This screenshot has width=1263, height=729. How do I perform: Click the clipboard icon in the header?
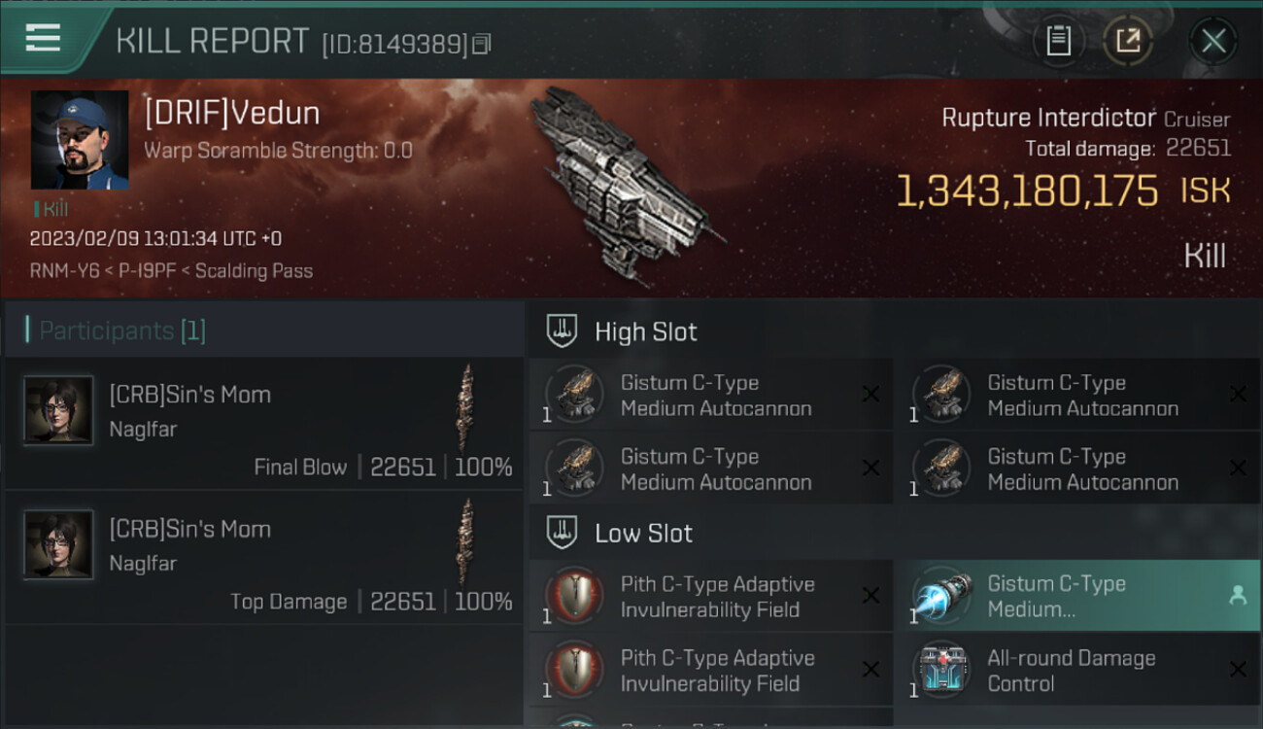point(1058,41)
